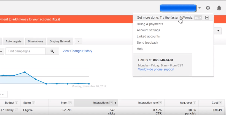Click the BETA badge in the menu
The height and width of the screenshot is (115, 226).
[x=198, y=18]
